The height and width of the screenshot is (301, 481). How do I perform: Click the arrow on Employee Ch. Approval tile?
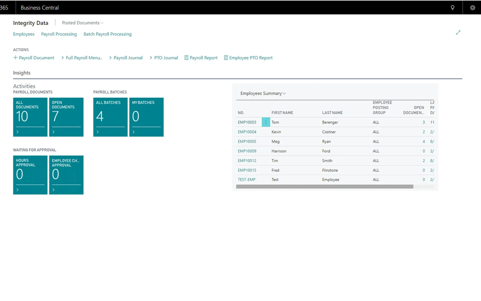tap(54, 190)
